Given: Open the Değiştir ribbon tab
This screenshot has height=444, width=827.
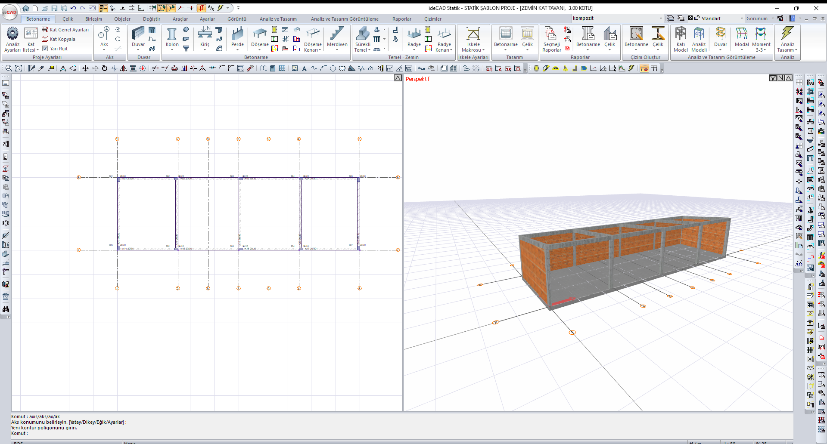Looking at the screenshot, I should tap(152, 19).
